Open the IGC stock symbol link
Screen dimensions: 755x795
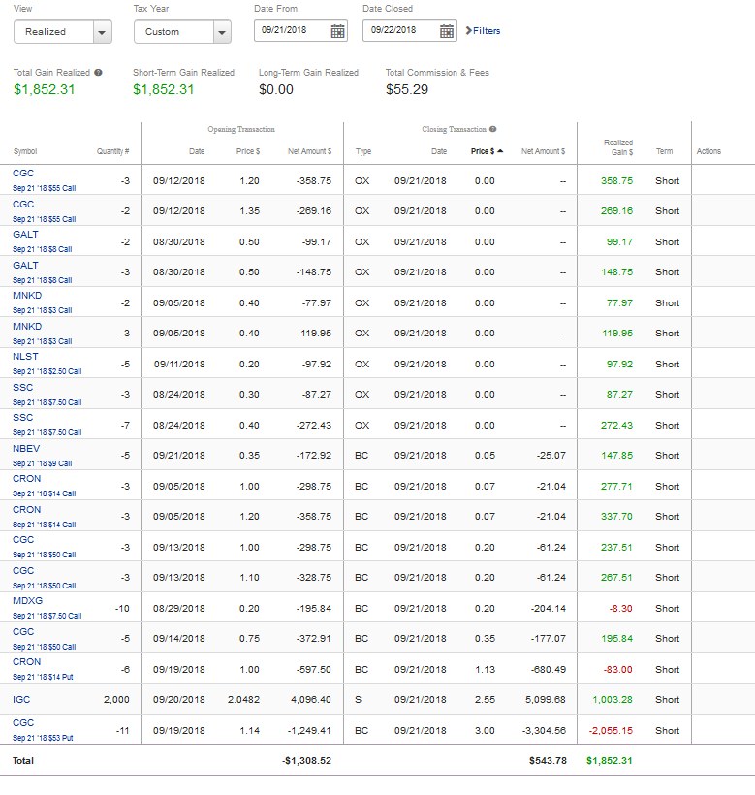coord(21,699)
